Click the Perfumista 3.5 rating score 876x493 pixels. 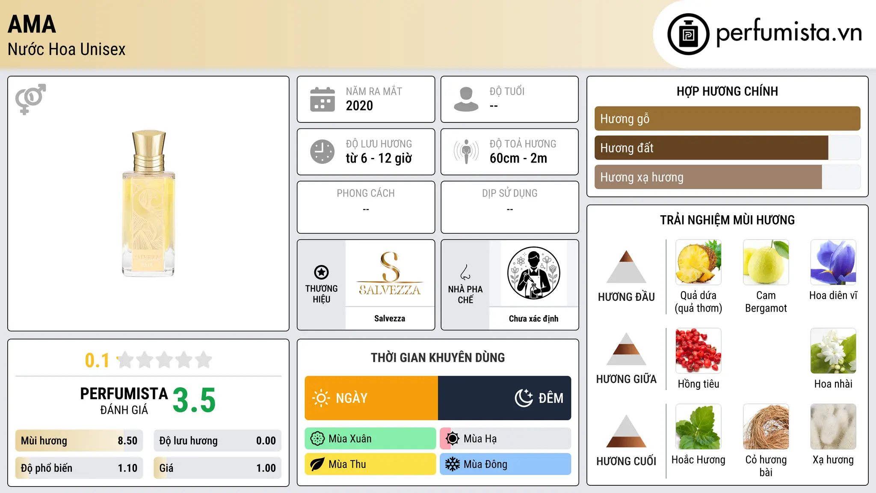[x=194, y=400]
